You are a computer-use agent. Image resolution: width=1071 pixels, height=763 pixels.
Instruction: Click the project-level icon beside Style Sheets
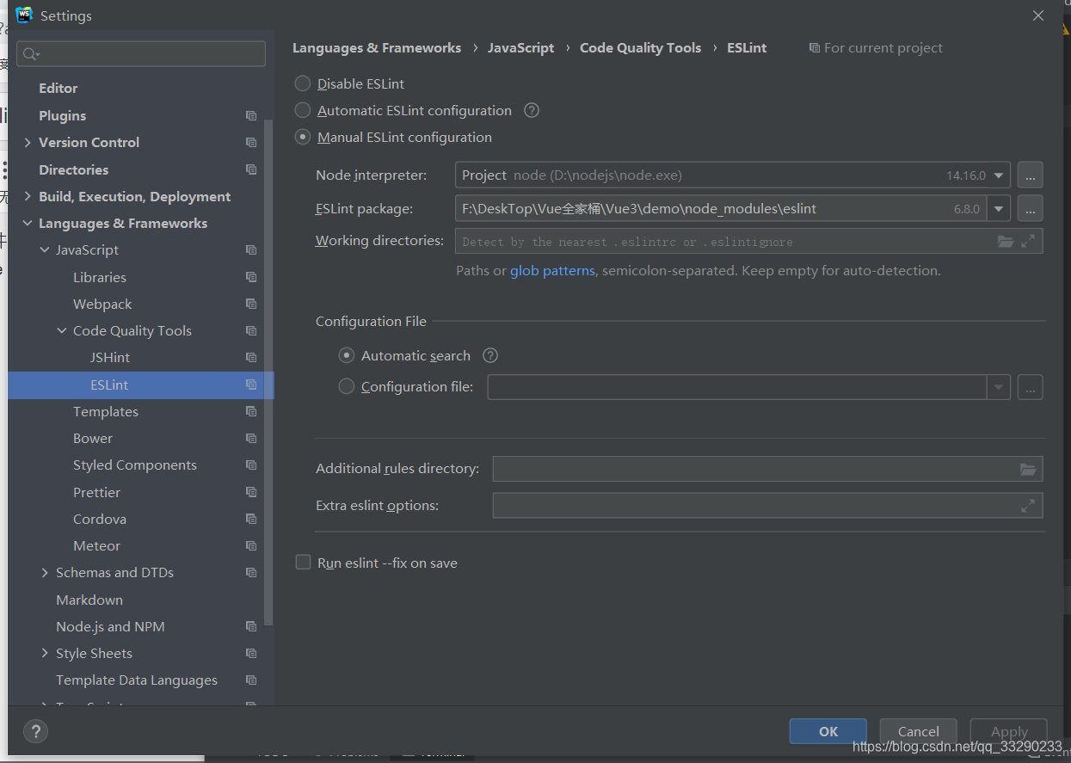pos(251,653)
